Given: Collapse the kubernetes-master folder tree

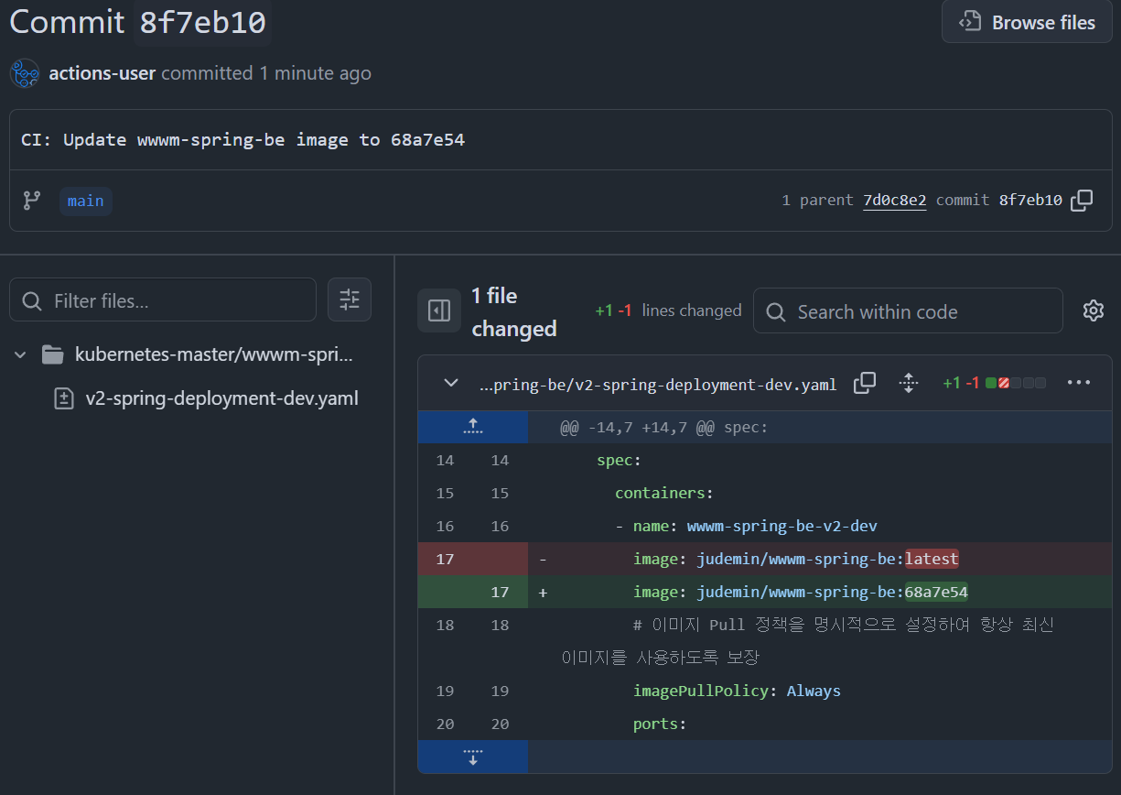Looking at the screenshot, I should pos(21,354).
